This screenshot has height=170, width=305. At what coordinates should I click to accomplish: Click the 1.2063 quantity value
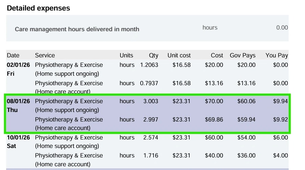[149, 65]
